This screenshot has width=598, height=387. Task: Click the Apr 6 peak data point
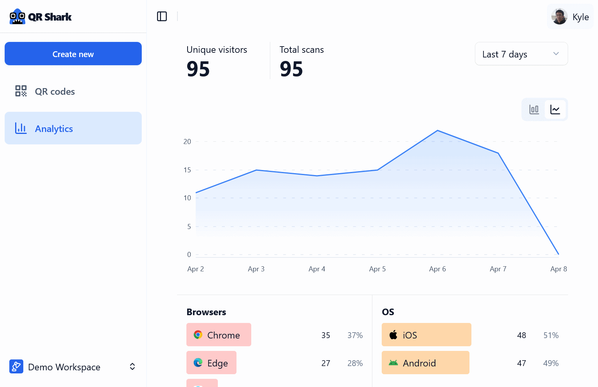pos(438,130)
